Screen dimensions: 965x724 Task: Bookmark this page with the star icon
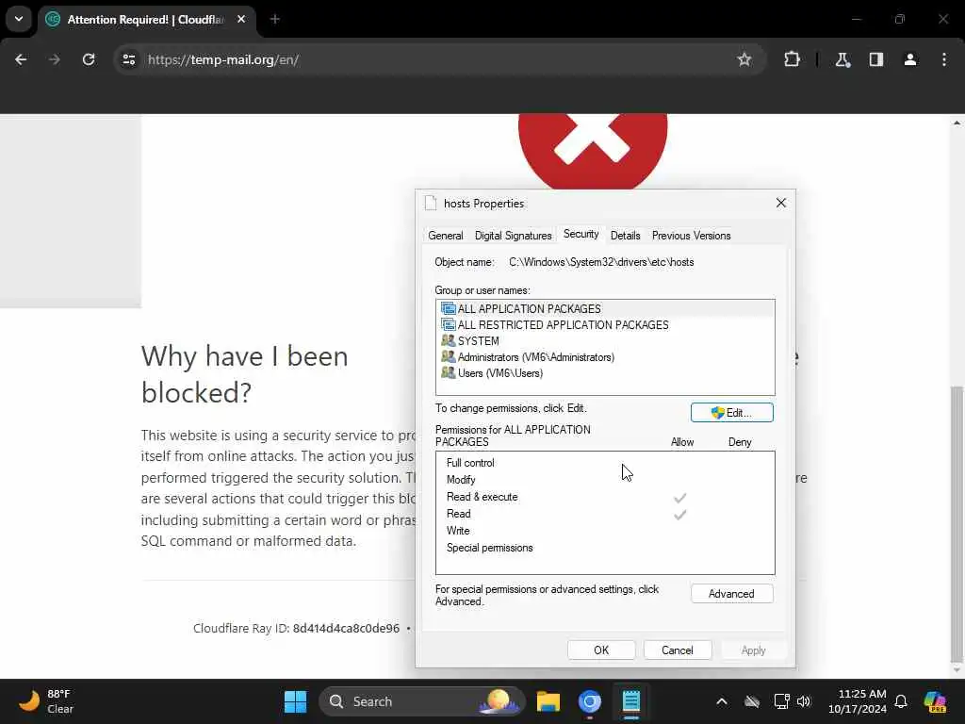pyautogui.click(x=744, y=59)
